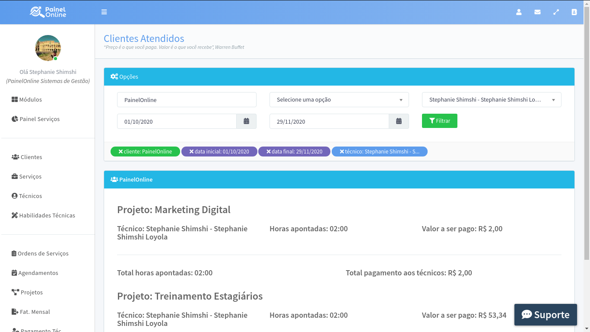
Task: Open Fat. Mensal menu item
Action: 31,312
